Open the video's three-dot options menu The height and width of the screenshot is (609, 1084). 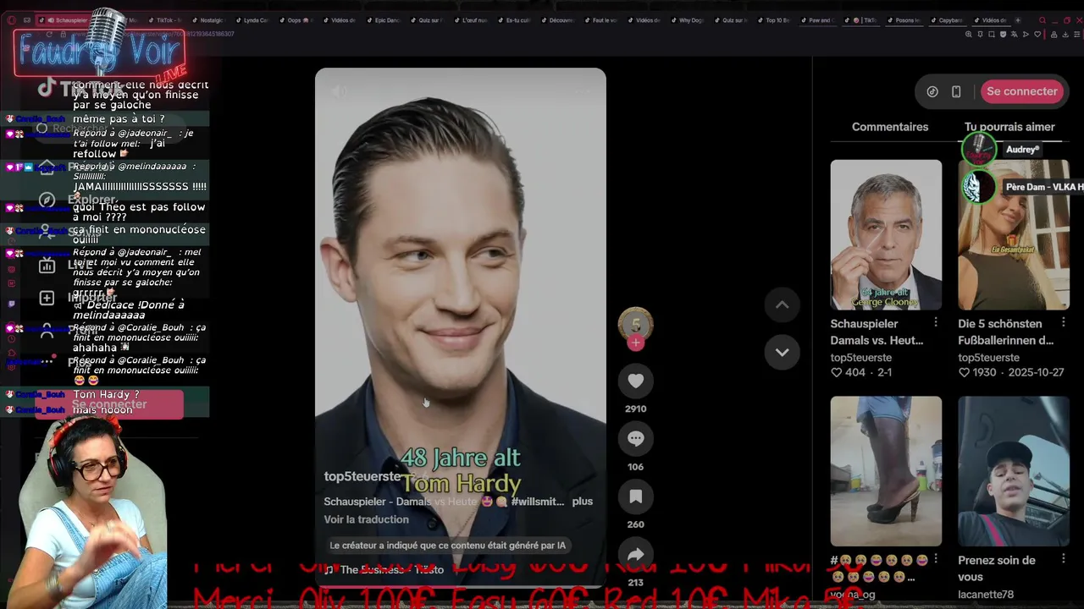583,91
